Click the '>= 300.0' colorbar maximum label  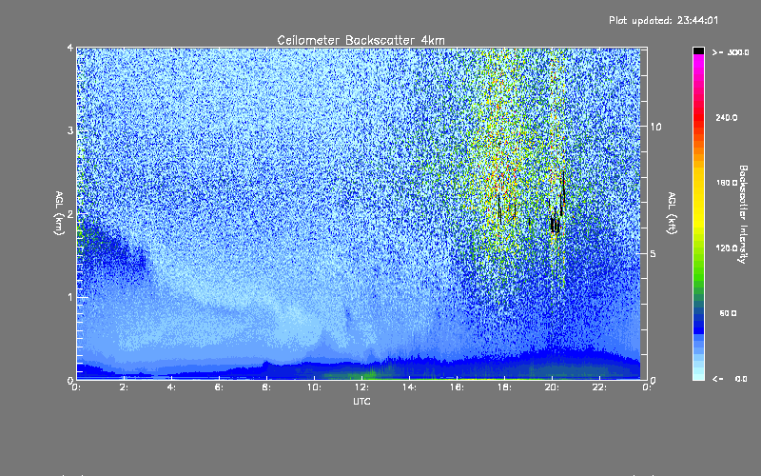point(731,52)
